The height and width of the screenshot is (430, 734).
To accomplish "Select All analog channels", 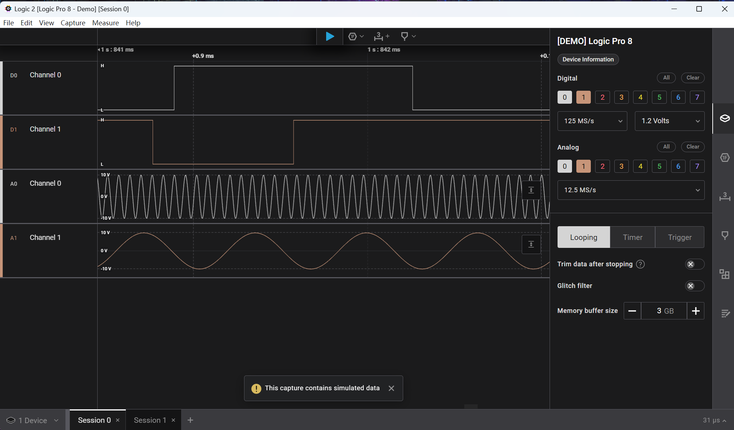I will click(666, 147).
